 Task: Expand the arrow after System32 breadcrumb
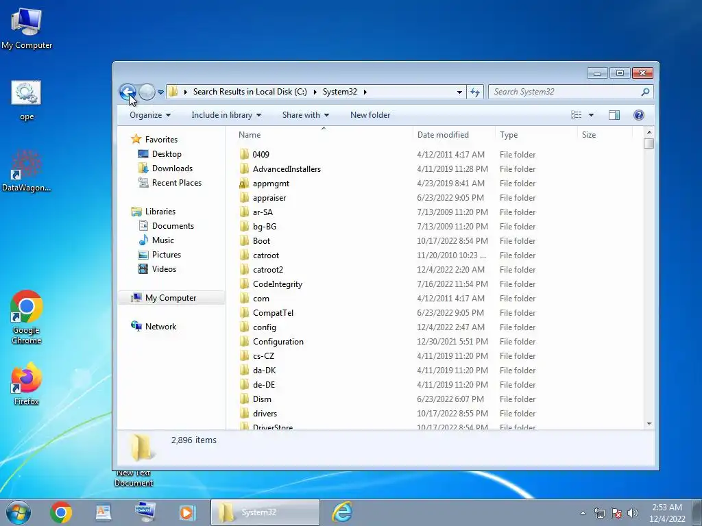[x=365, y=92]
